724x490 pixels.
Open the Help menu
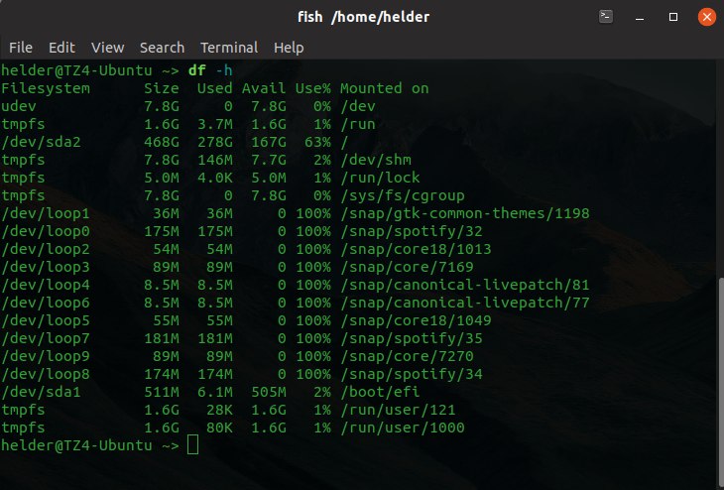(x=289, y=47)
